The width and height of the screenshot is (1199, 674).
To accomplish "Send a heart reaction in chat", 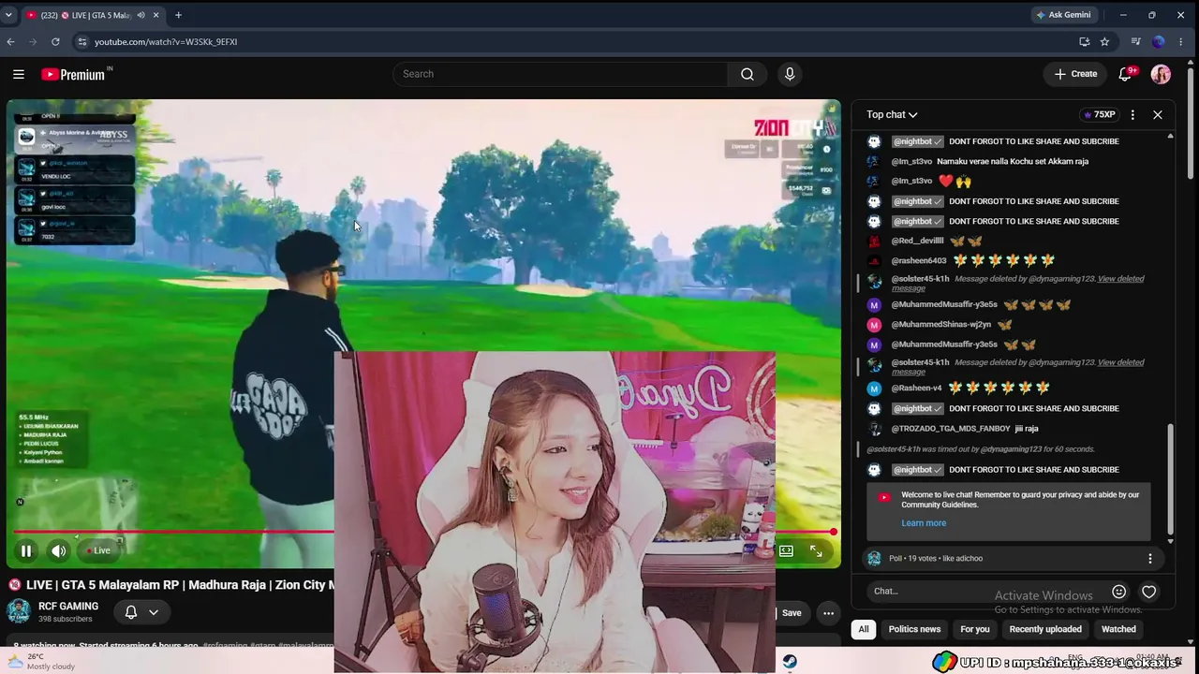I will [x=1149, y=592].
